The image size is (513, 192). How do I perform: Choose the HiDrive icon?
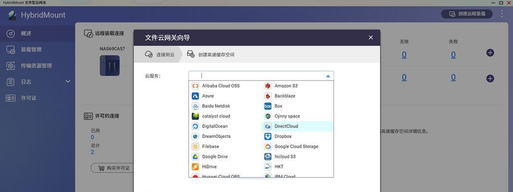click(195, 167)
